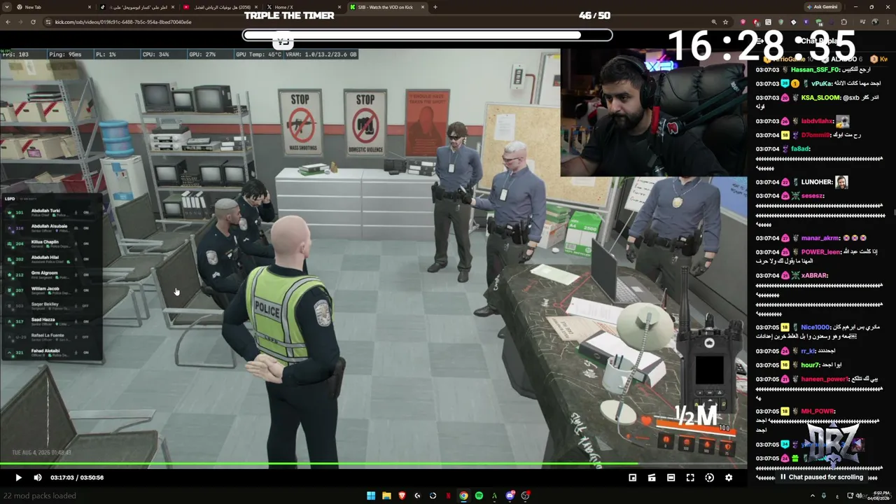Show hidden system tray icons
The image size is (896, 504).
coord(813,496)
